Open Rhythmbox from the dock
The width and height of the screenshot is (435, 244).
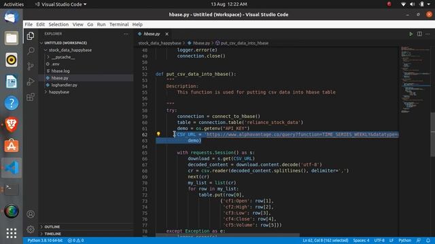[12, 60]
